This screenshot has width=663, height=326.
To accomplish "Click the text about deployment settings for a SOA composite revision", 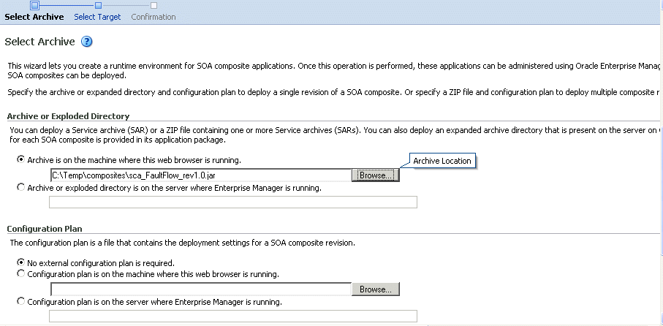I will coord(182,243).
